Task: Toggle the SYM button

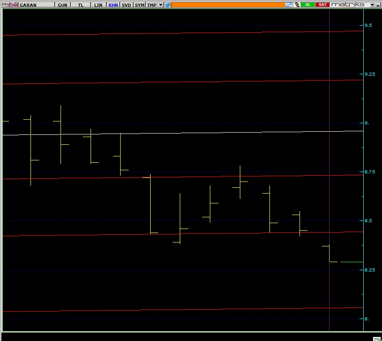Action: click(139, 5)
